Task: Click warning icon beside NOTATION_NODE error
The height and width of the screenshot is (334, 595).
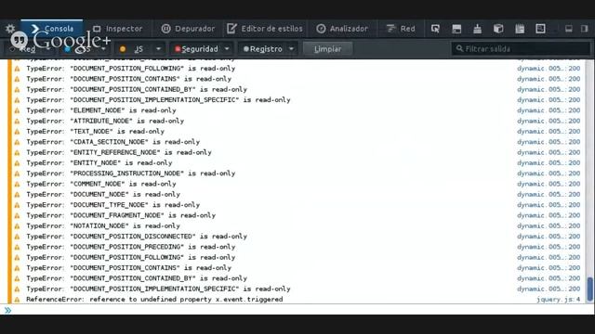Action: coord(17,226)
